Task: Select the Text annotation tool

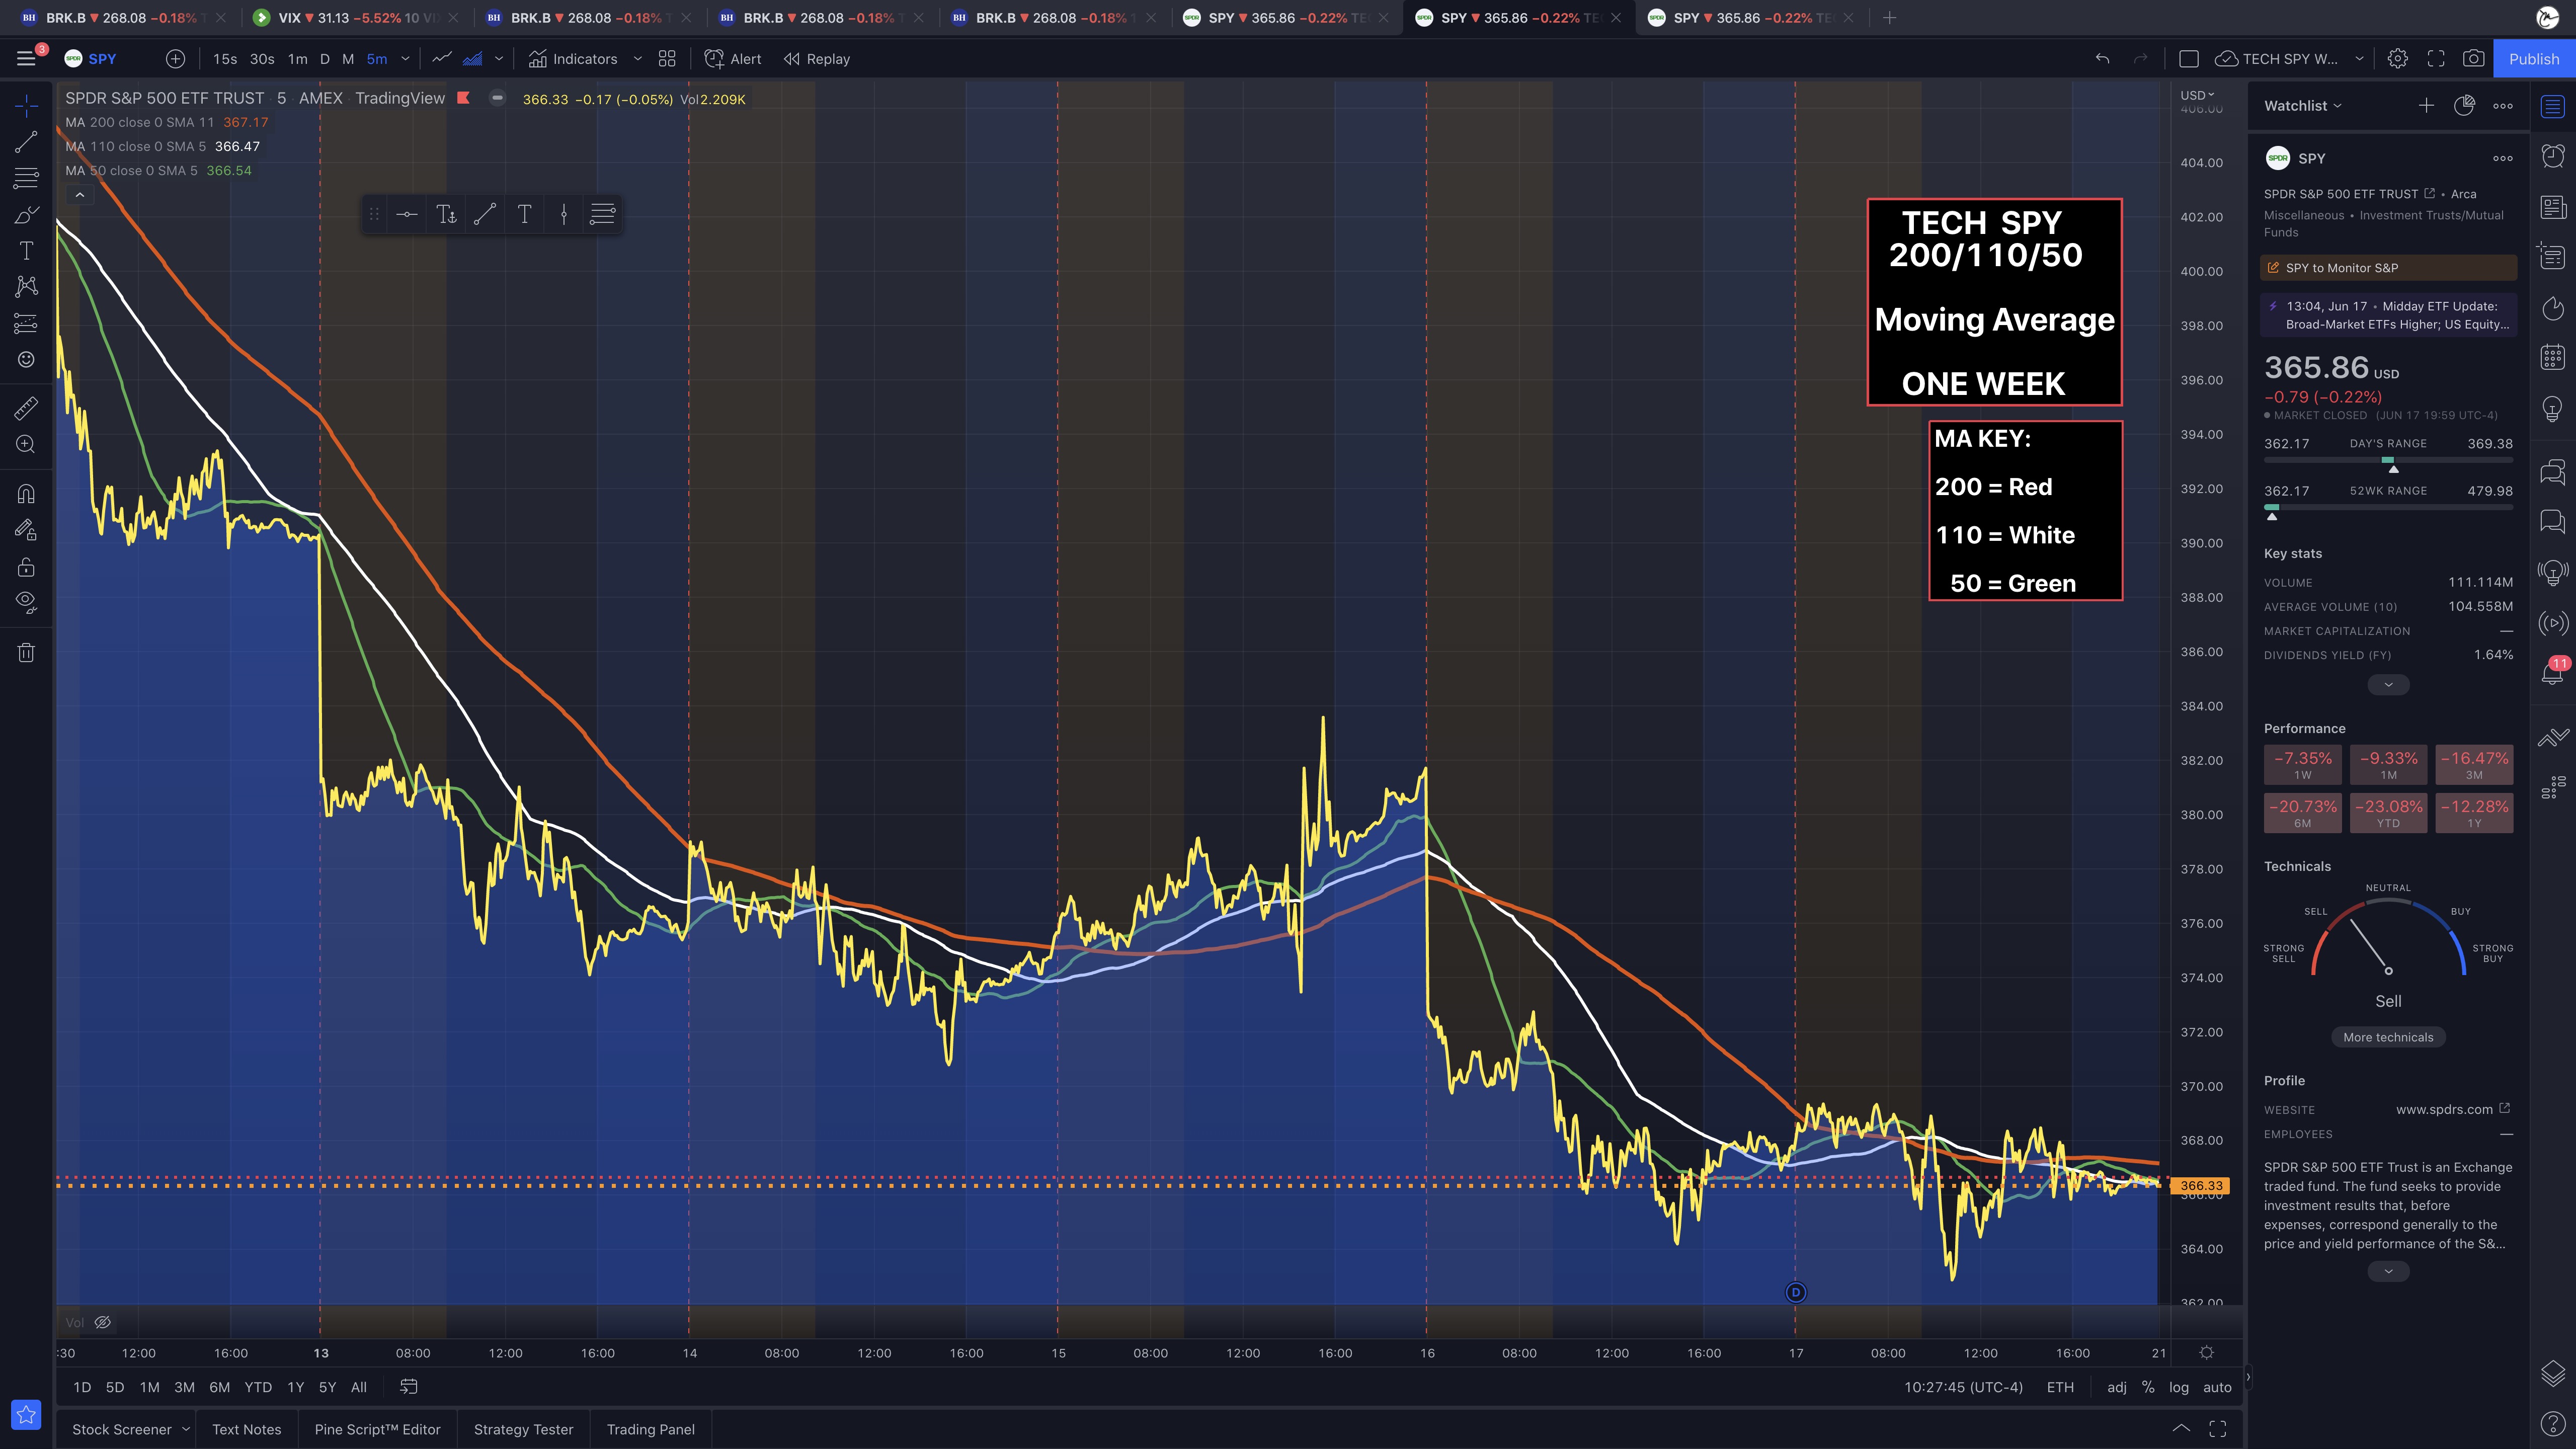Action: [26, 251]
